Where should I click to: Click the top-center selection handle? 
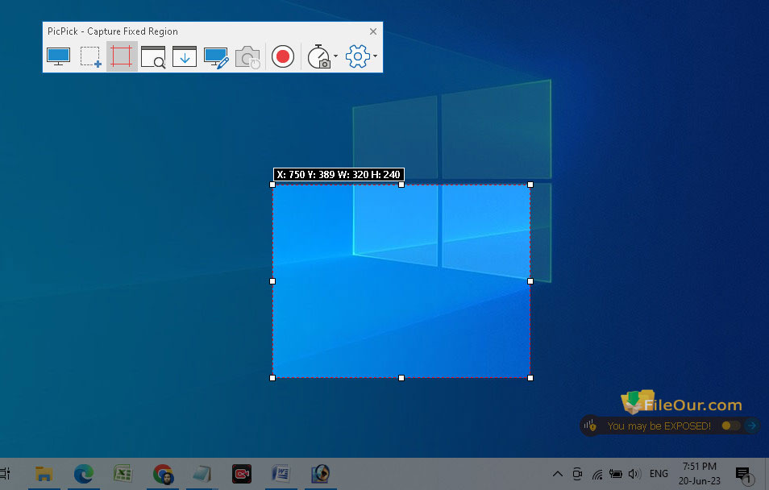pos(401,185)
